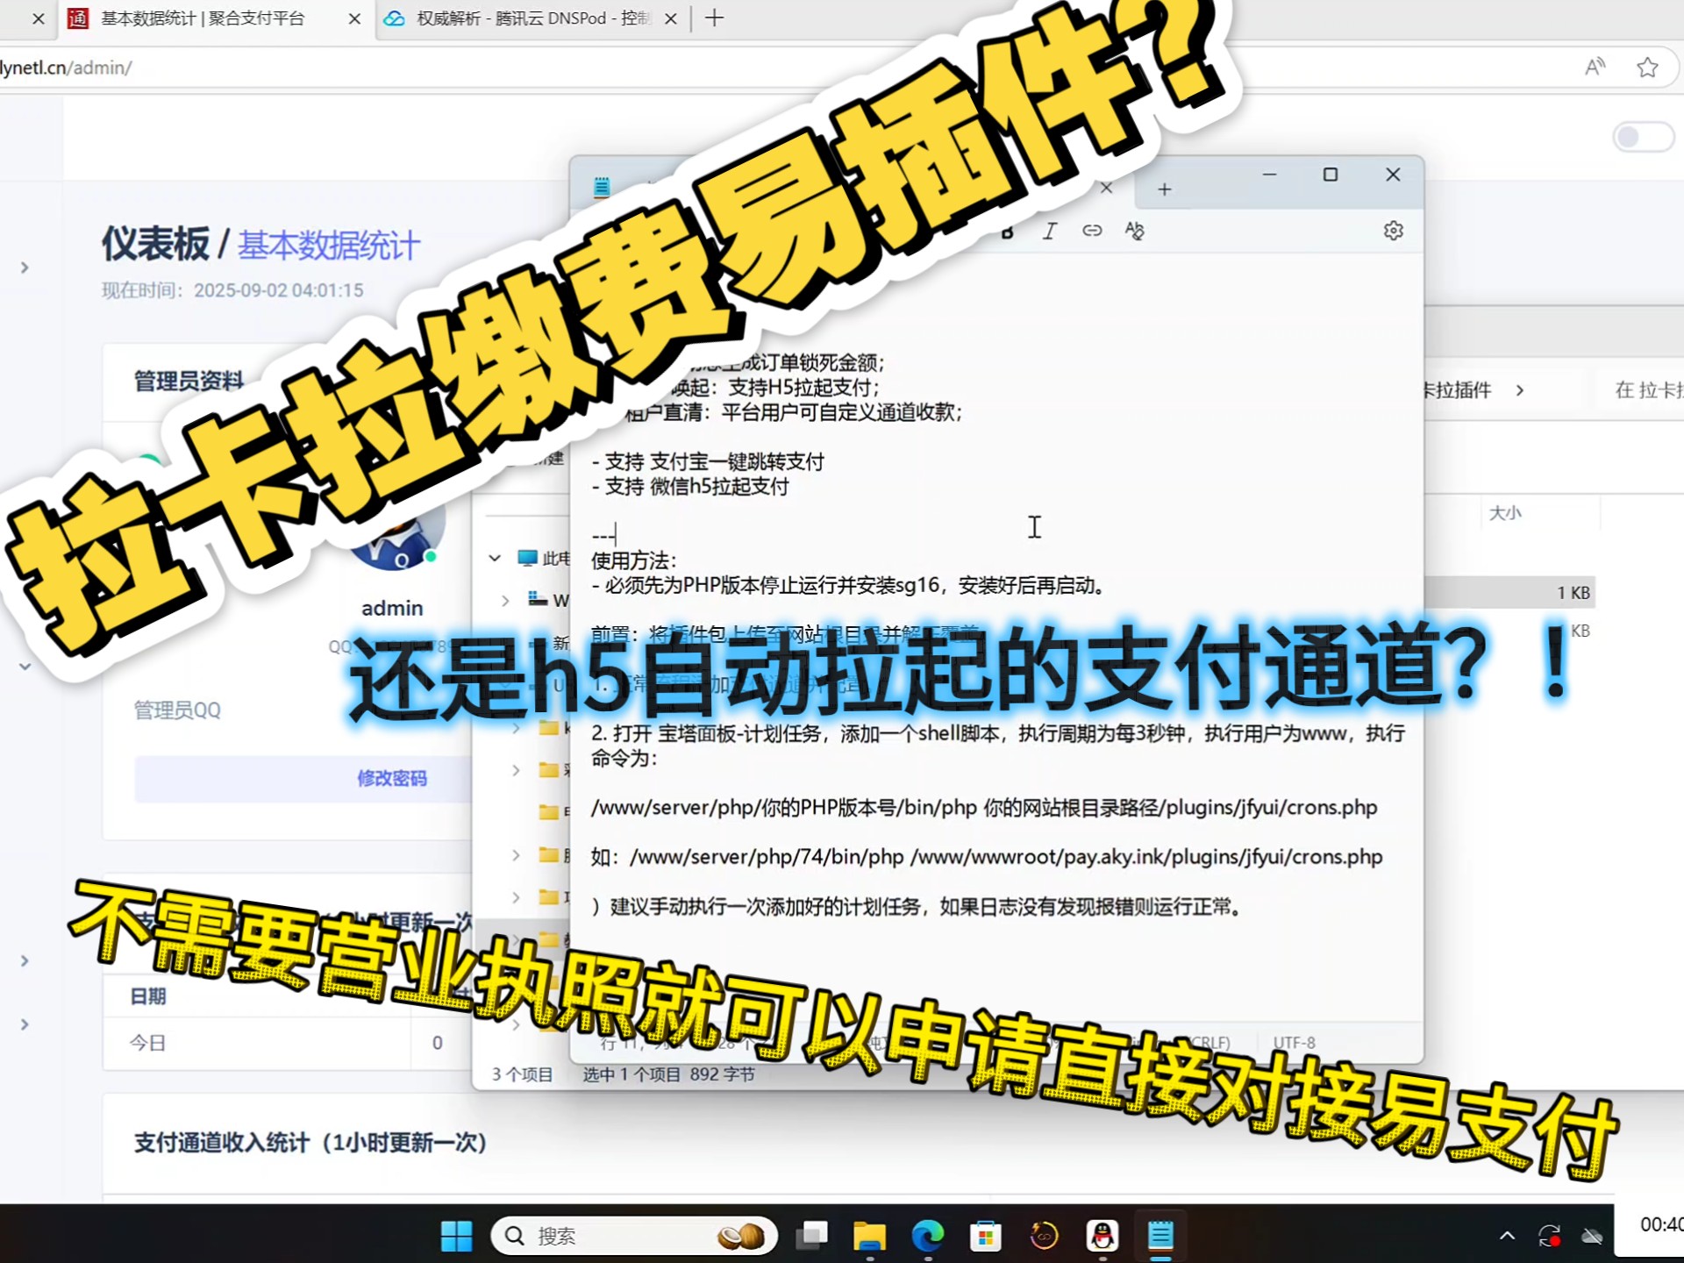Open Notepad settings gear
The height and width of the screenshot is (1263, 1684).
[x=1393, y=231]
